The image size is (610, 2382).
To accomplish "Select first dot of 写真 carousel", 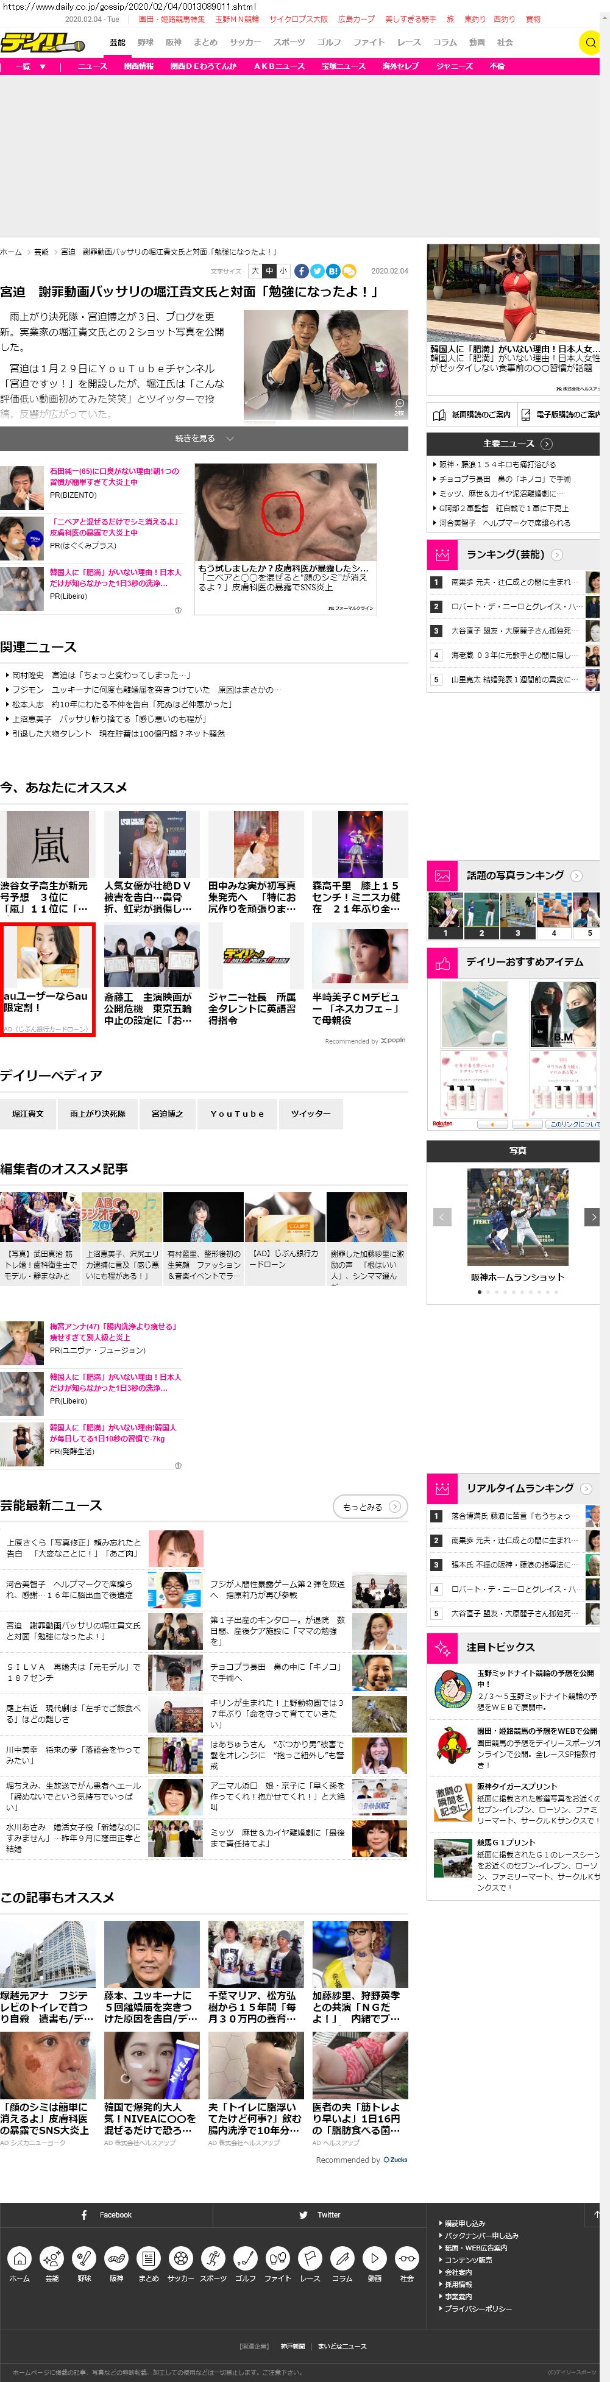I will point(478,1292).
